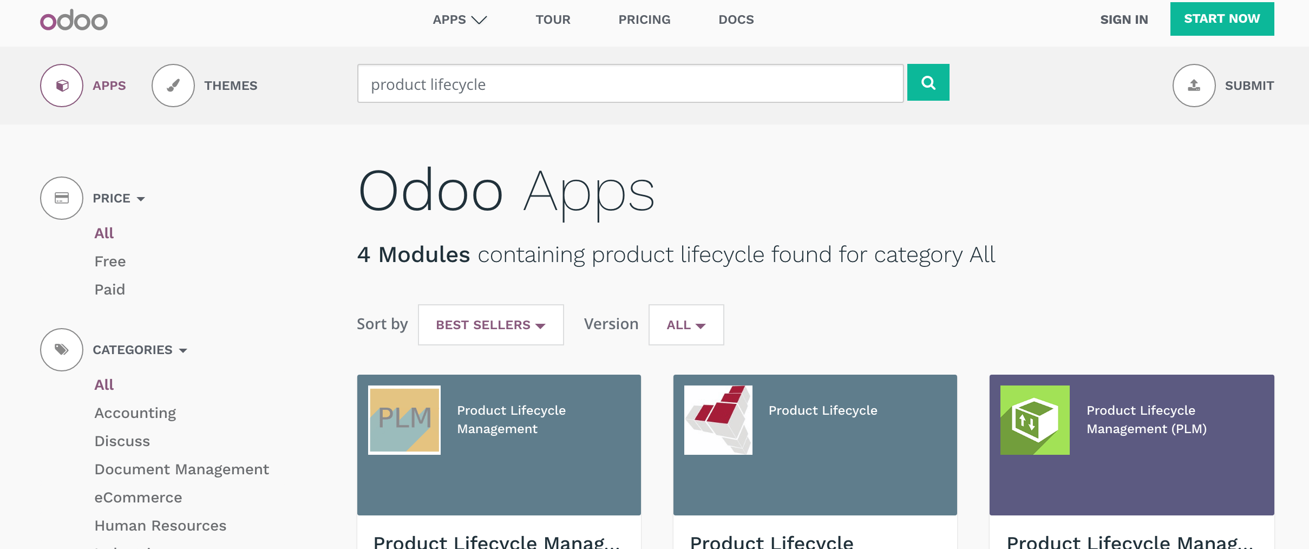Switch to the THEMES section label
The height and width of the screenshot is (549, 1309).
(x=231, y=86)
